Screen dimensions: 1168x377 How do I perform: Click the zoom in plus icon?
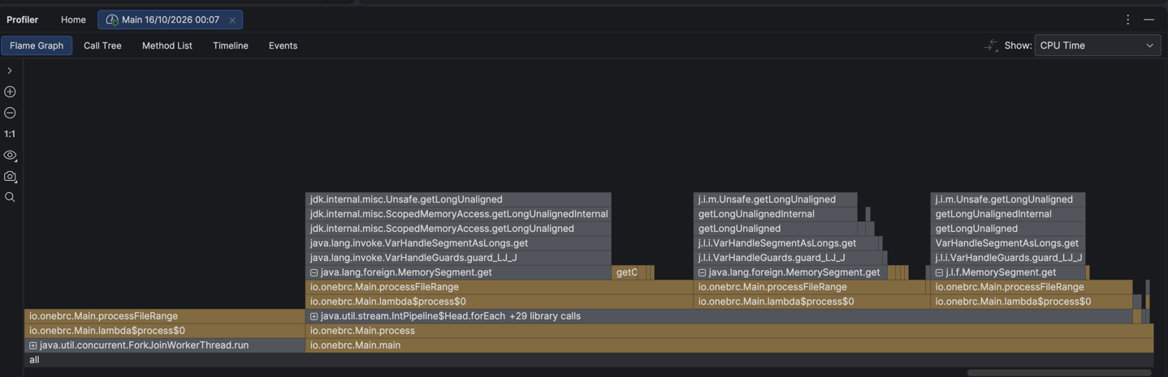coord(10,92)
